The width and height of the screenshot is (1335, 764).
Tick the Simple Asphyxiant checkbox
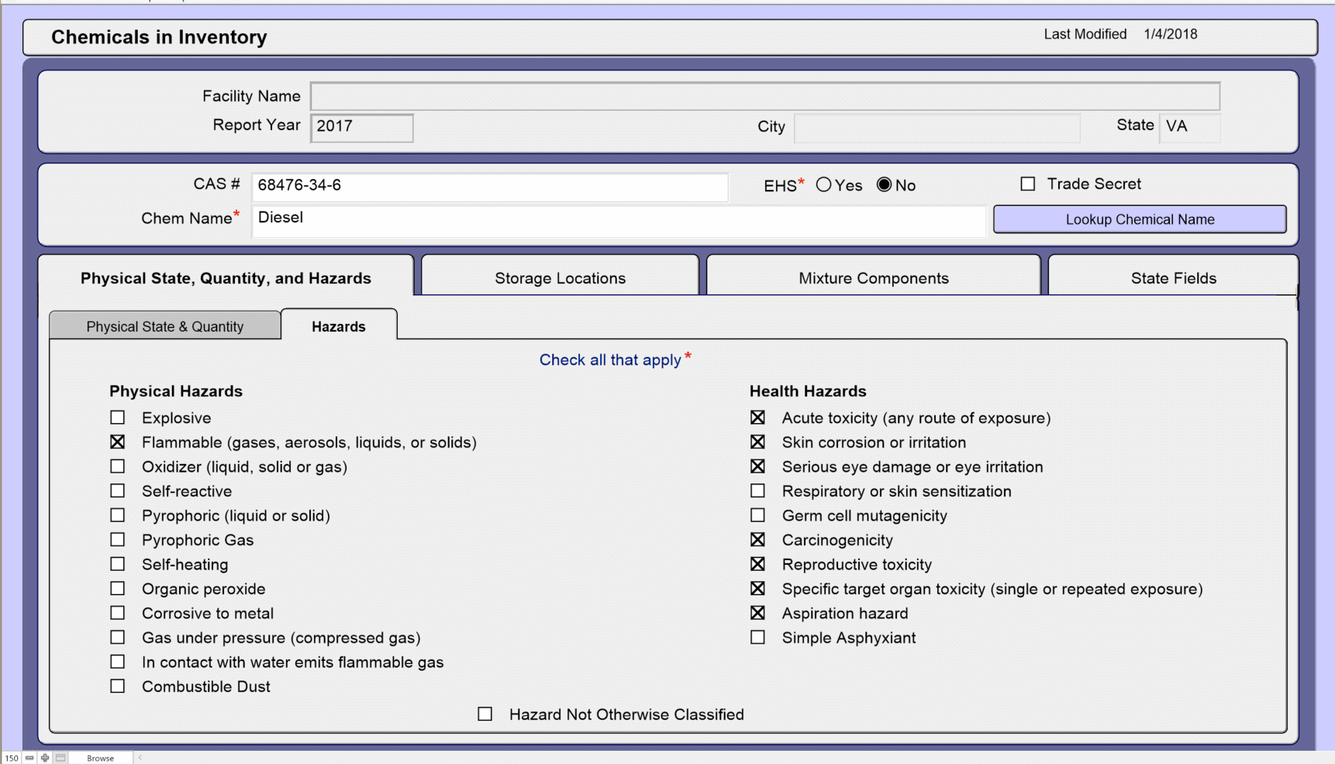point(757,638)
